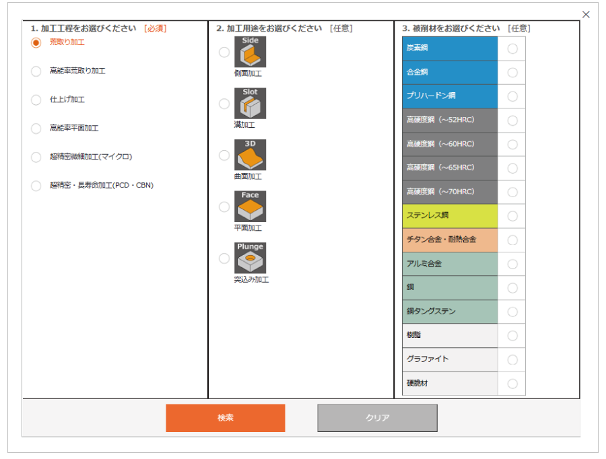Choose the 高硬度鋼 (~52HRC) radio button
This screenshot has height=459, width=606.
click(512, 120)
